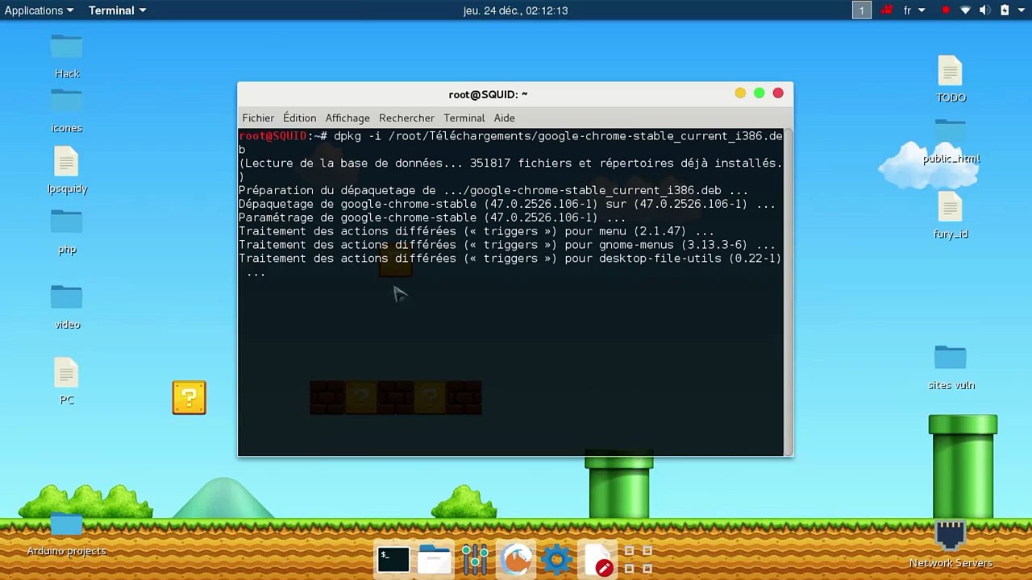Open the mixer sliders app in dock
1032x580 pixels.
point(476,559)
